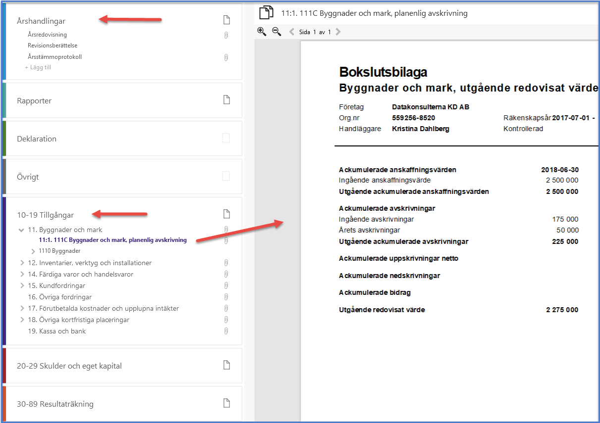Click the Årshandlingar section heading
This screenshot has height=423, width=600.
(41, 21)
